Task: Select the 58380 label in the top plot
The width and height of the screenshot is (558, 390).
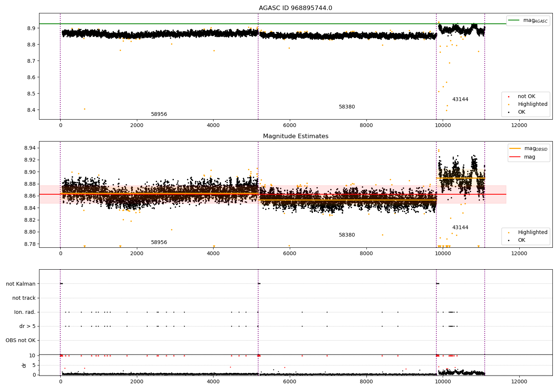Action: click(347, 107)
